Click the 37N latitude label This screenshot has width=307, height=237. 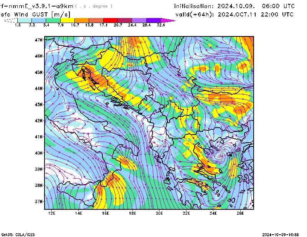(x=39, y=201)
